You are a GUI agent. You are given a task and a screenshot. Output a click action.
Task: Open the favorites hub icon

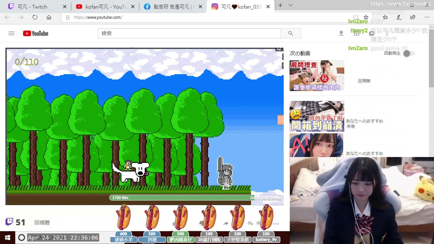[385, 17]
